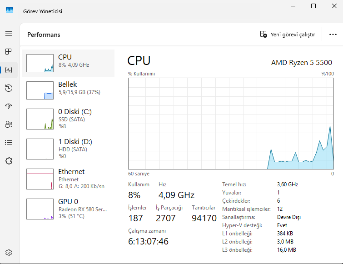Click the İş Parçacığı value '2707'
343x264 pixels.
[165, 218]
